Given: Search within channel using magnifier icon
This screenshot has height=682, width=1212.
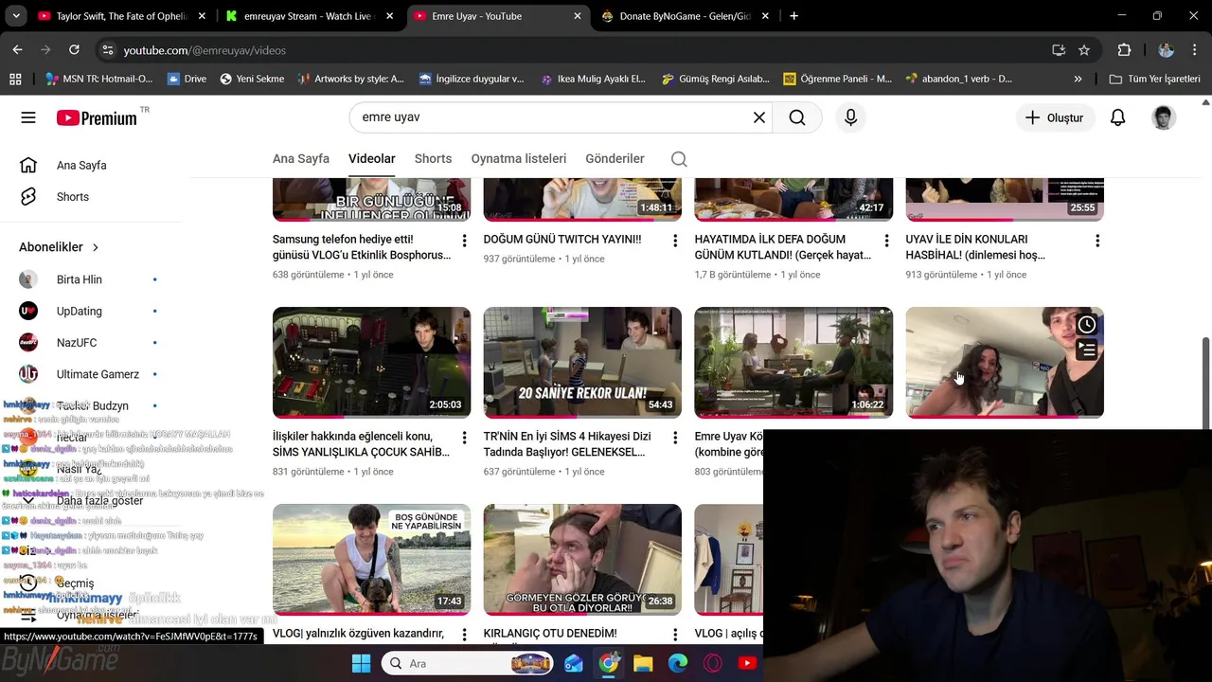Looking at the screenshot, I should coord(679,159).
